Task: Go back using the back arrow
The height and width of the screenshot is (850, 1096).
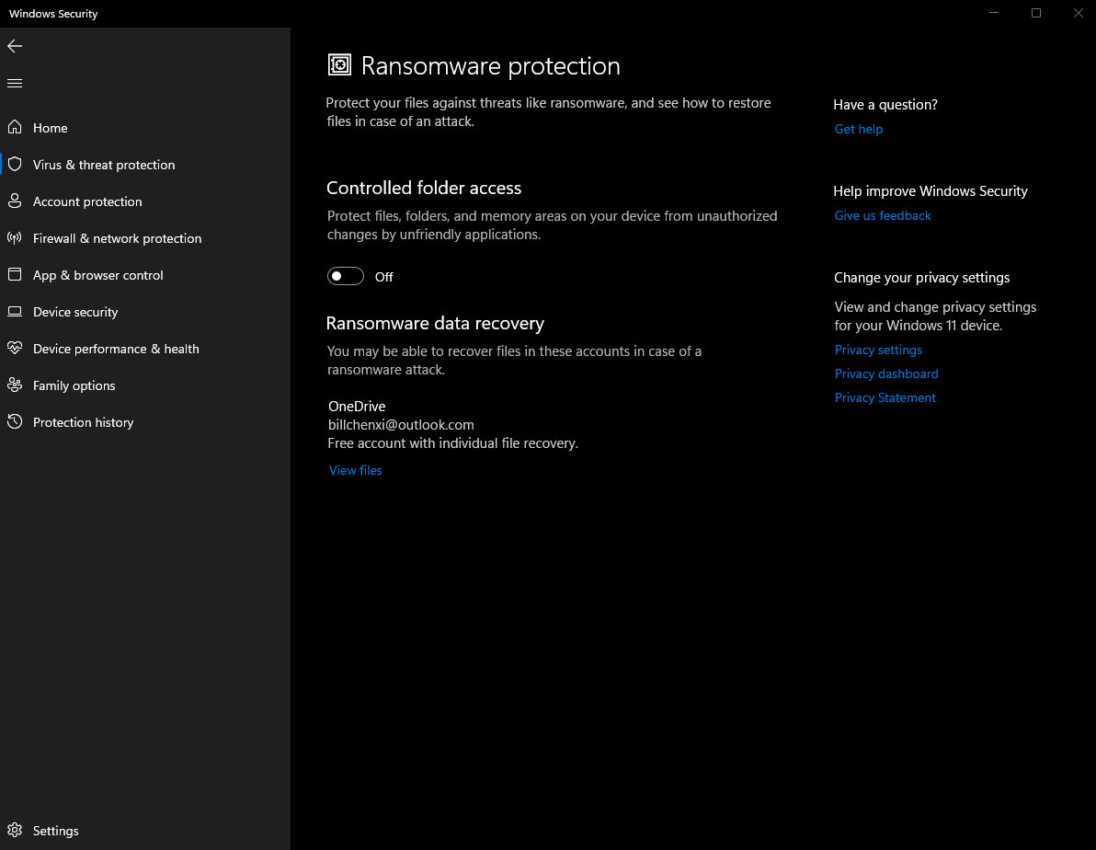Action: point(15,46)
